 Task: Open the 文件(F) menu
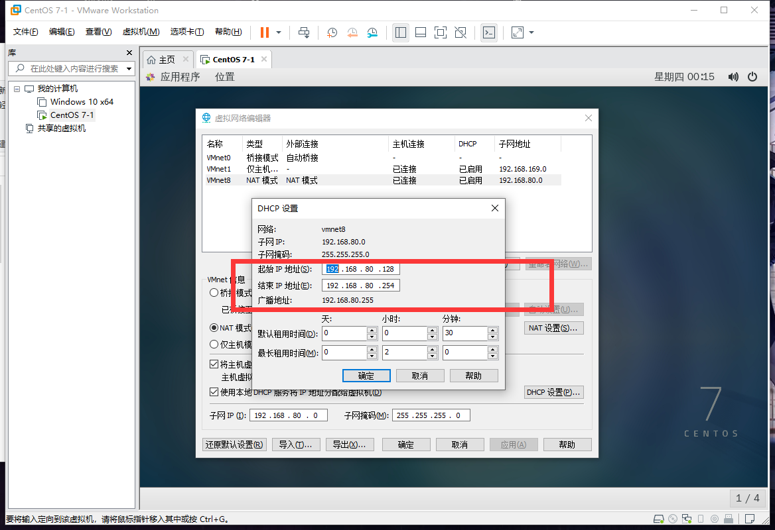tap(25, 32)
